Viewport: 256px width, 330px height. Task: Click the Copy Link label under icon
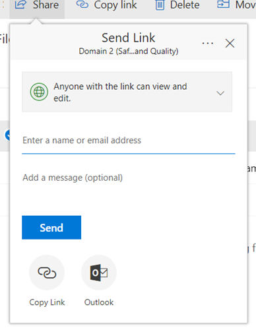click(x=47, y=302)
